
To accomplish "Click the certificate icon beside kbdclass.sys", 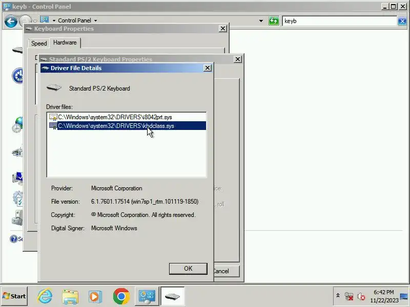I will 53,126.
